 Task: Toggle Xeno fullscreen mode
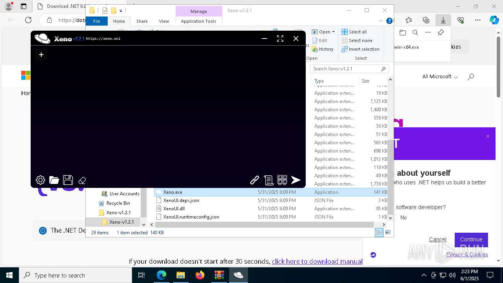280,39
